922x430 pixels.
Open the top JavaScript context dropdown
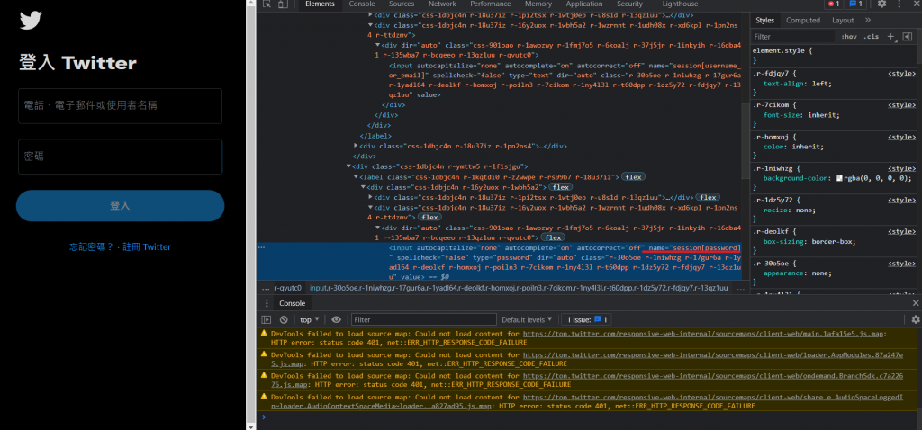click(310, 319)
